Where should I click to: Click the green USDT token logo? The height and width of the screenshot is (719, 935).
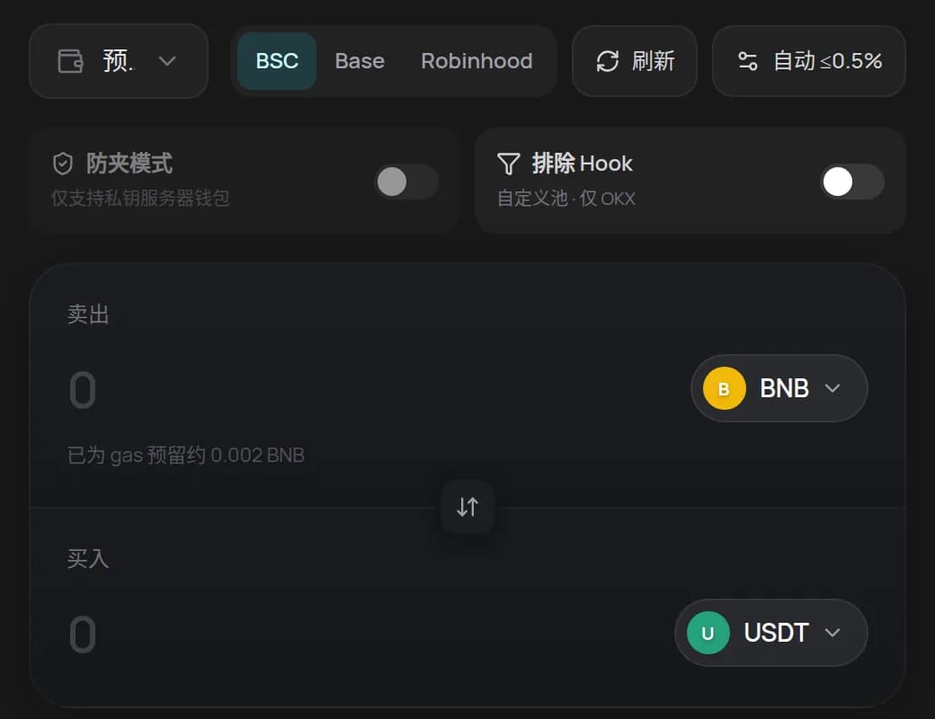click(x=708, y=633)
